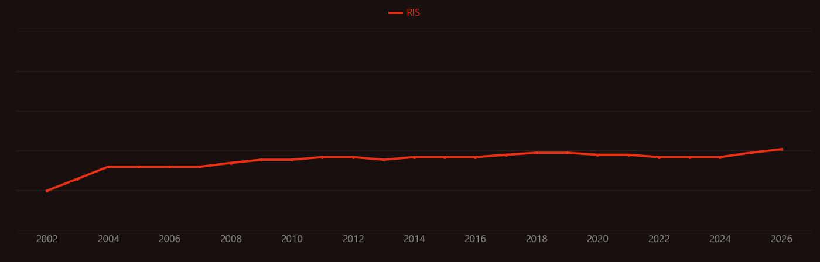The image size is (820, 262).
Task: Select the RIS data point for 2006
Action: click(169, 167)
